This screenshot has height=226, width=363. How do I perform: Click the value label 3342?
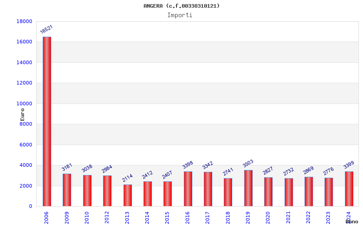[208, 165]
